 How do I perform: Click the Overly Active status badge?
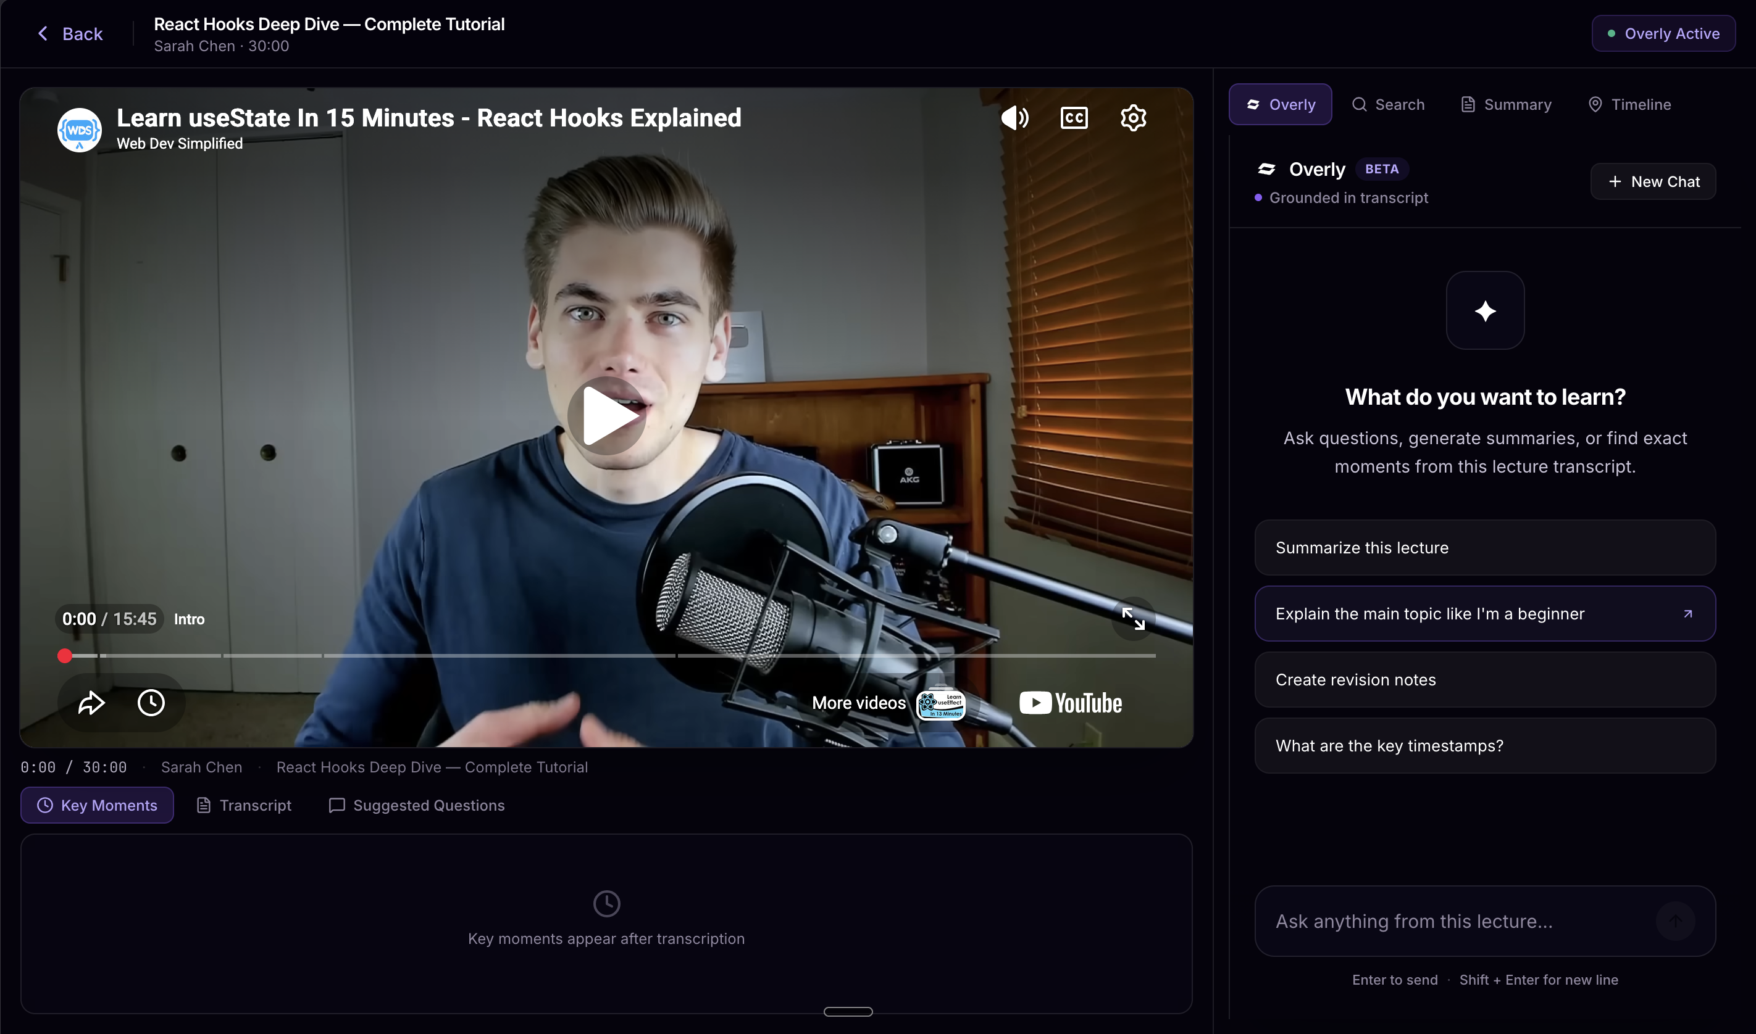(x=1663, y=33)
